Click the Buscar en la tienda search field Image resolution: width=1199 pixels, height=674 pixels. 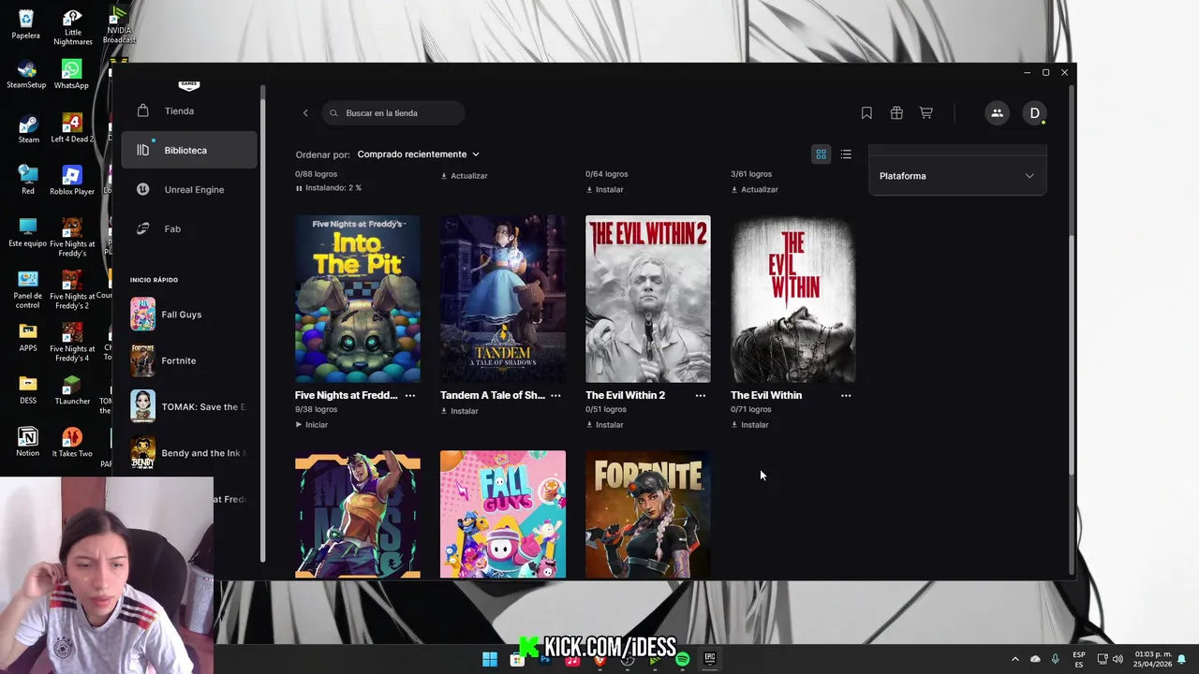click(393, 113)
